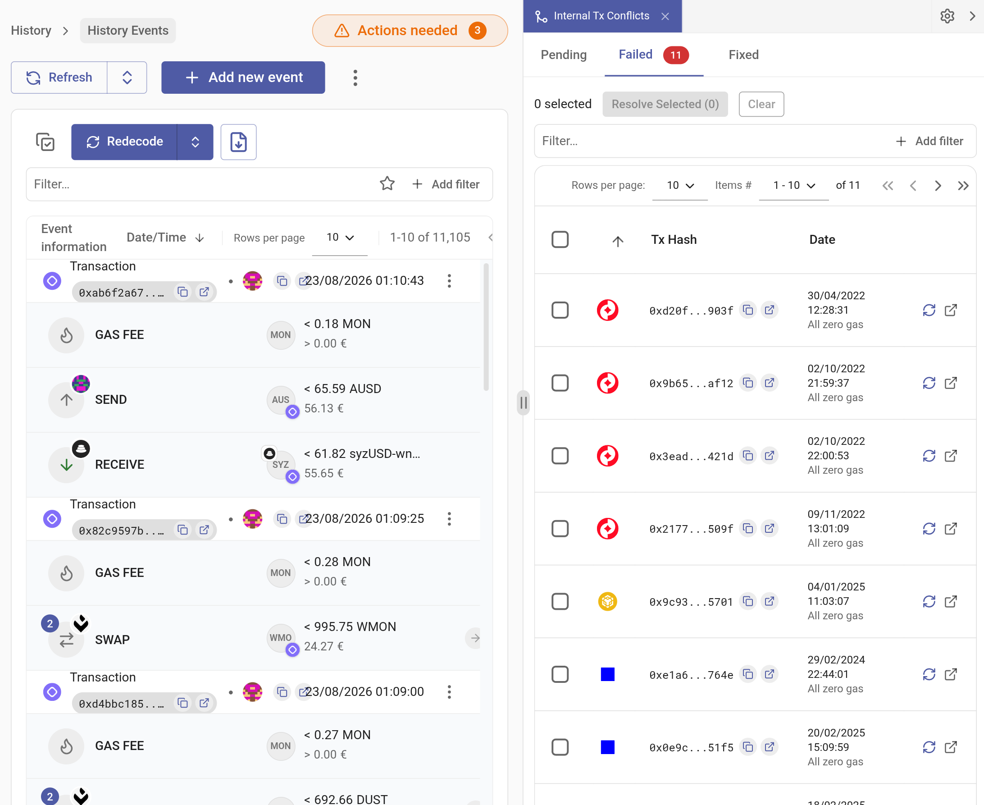
Task: Open 0x3ead...421d details external link icon
Action: (x=951, y=456)
